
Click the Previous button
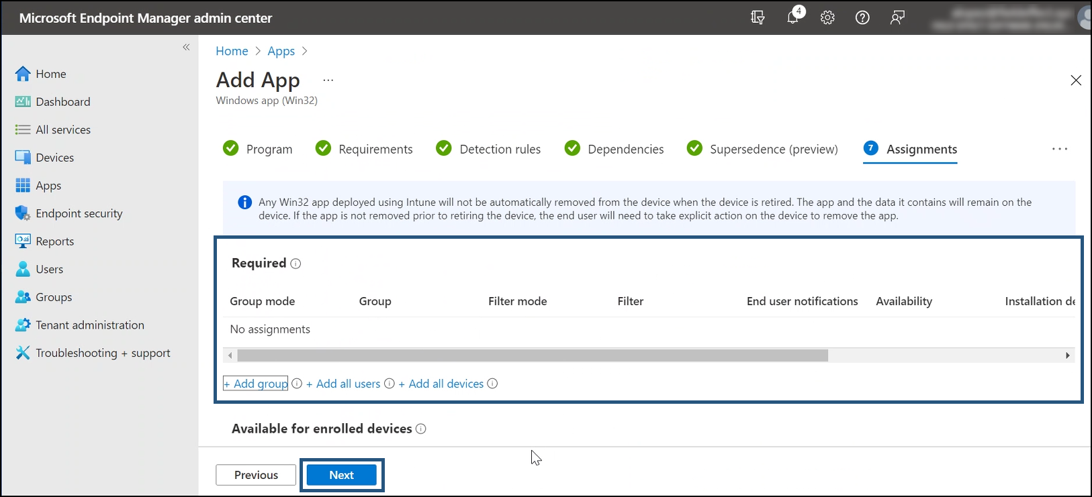click(x=256, y=475)
